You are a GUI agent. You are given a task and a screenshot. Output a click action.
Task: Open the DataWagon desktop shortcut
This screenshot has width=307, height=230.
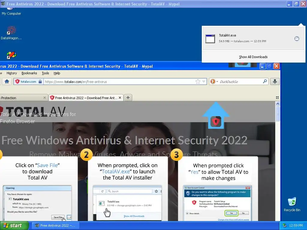[x=11, y=33]
